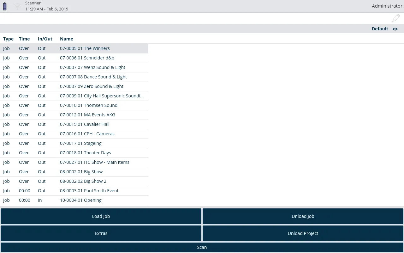Toggle the Default view eye icon
Screen dimensions: 404x253
(395, 29)
